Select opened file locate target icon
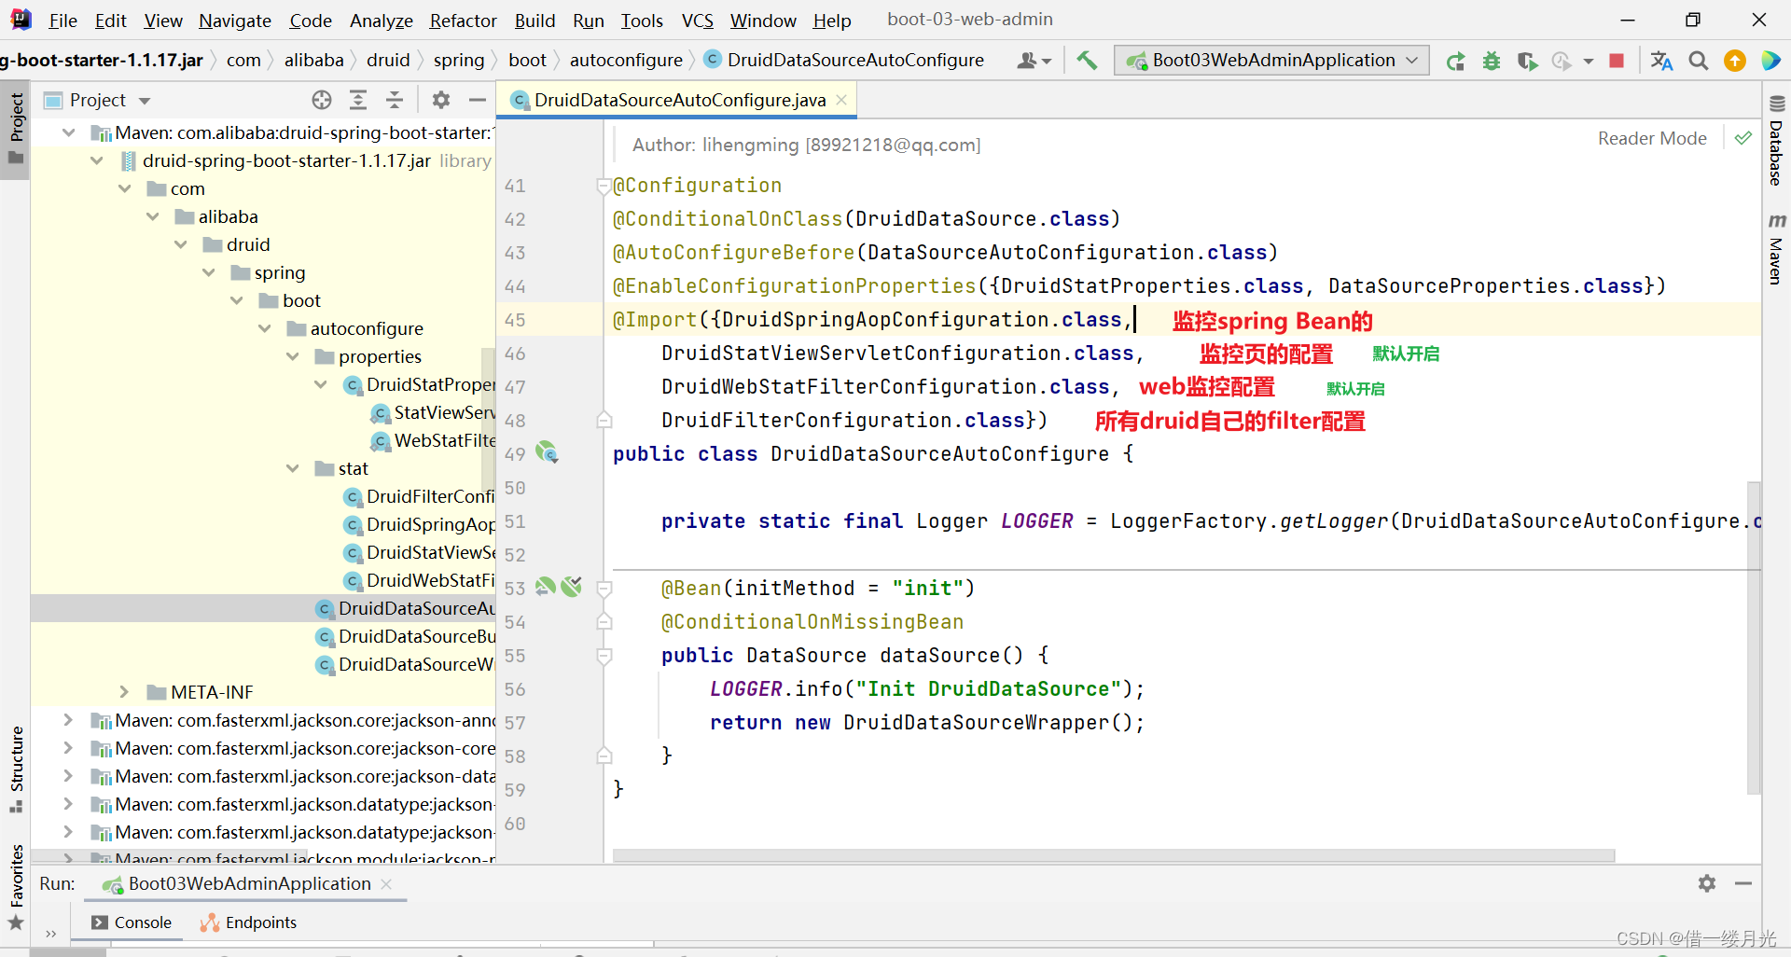 tap(322, 100)
